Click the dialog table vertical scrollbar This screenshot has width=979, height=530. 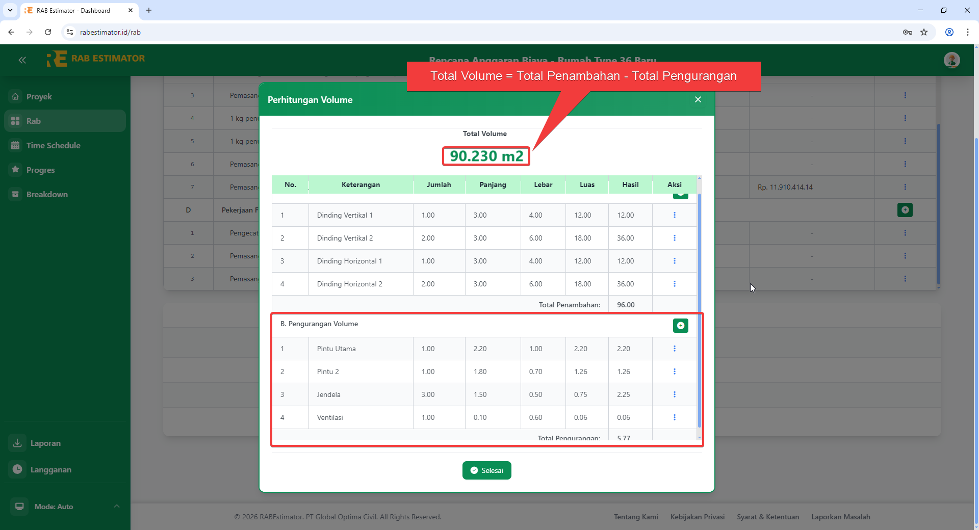click(699, 306)
